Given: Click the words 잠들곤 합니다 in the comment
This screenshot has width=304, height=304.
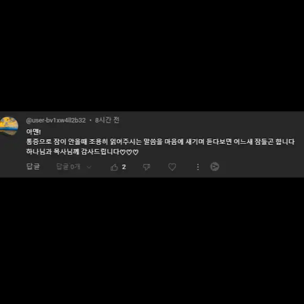Looking at the screenshot, I should 275,142.
